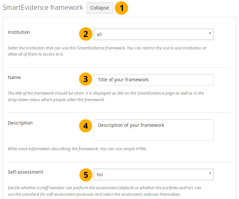Click the 'Name' field label
Screen dimensions: 239x199
tap(14, 77)
